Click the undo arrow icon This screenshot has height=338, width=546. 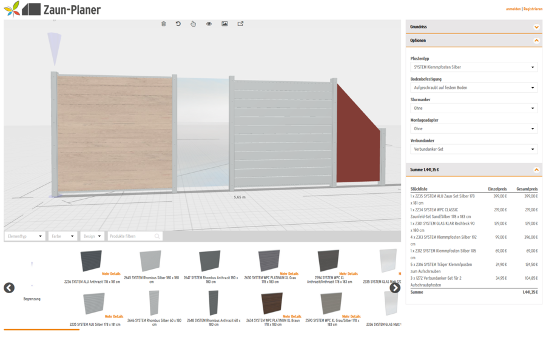pyautogui.click(x=178, y=24)
